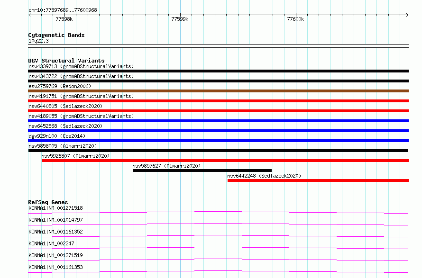Click the blue bar under nsv4189055
The width and height of the screenshot is (422, 278).
(x=218, y=121)
